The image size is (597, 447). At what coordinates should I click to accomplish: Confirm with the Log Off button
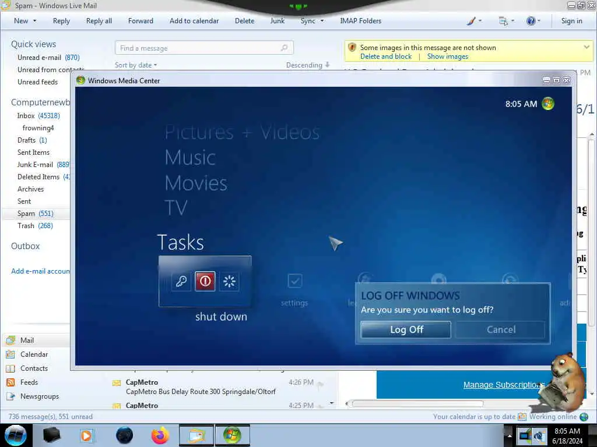pyautogui.click(x=406, y=329)
